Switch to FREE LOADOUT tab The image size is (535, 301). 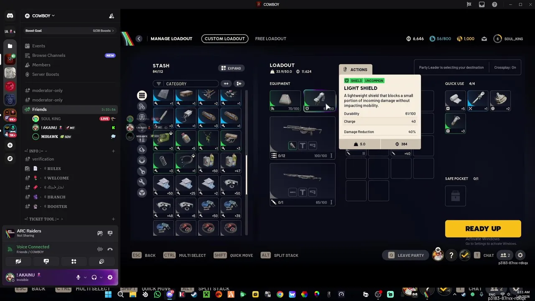(271, 38)
